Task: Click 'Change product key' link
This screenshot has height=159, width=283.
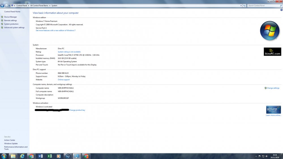Action: (x=77, y=110)
